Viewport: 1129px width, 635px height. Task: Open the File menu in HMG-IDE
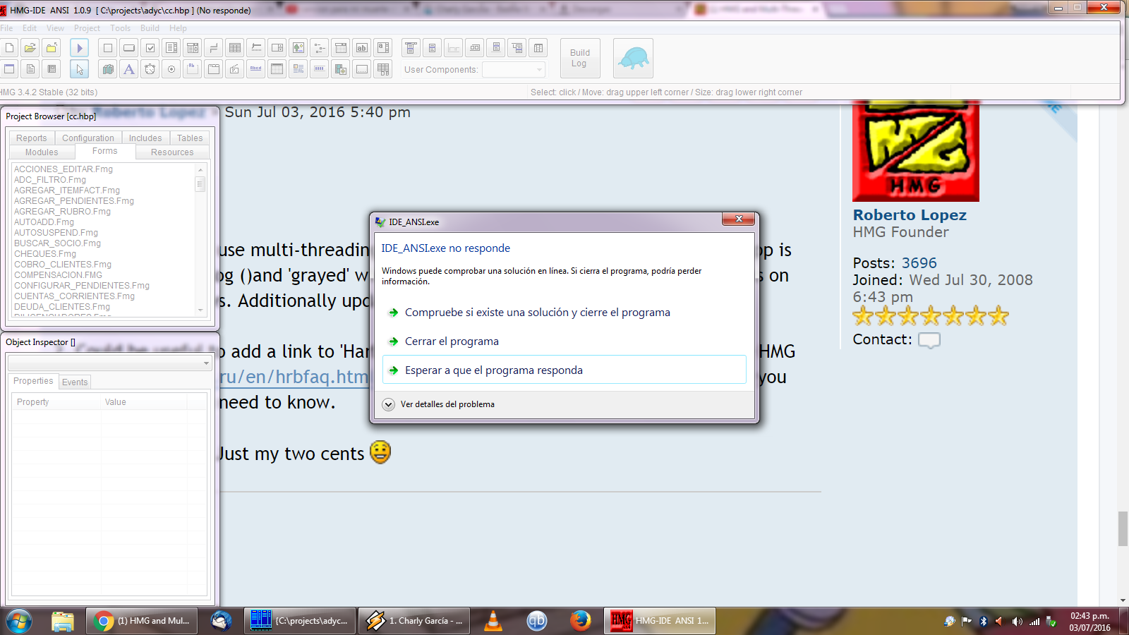(x=6, y=28)
